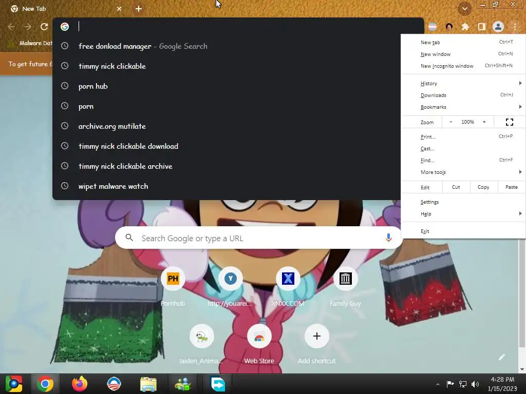
Task: Select suggestion archive.org mutilate
Action: (227, 126)
